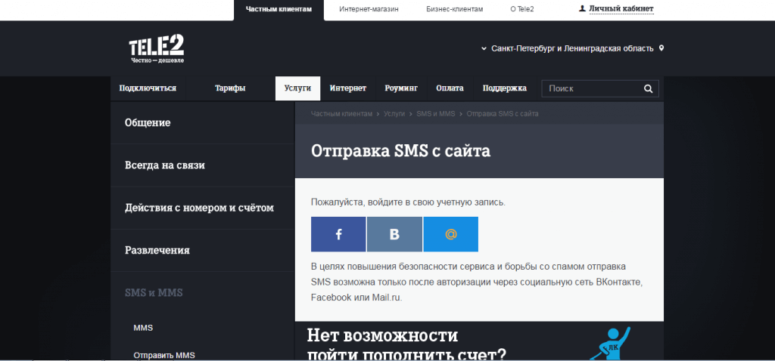Expand Развлечения sidebar section

coord(203,250)
